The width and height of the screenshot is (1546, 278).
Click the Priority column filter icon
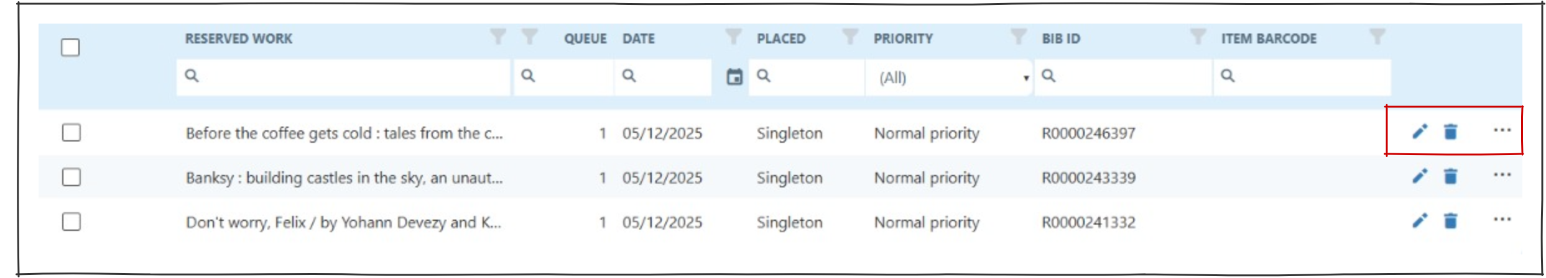pos(1018,37)
